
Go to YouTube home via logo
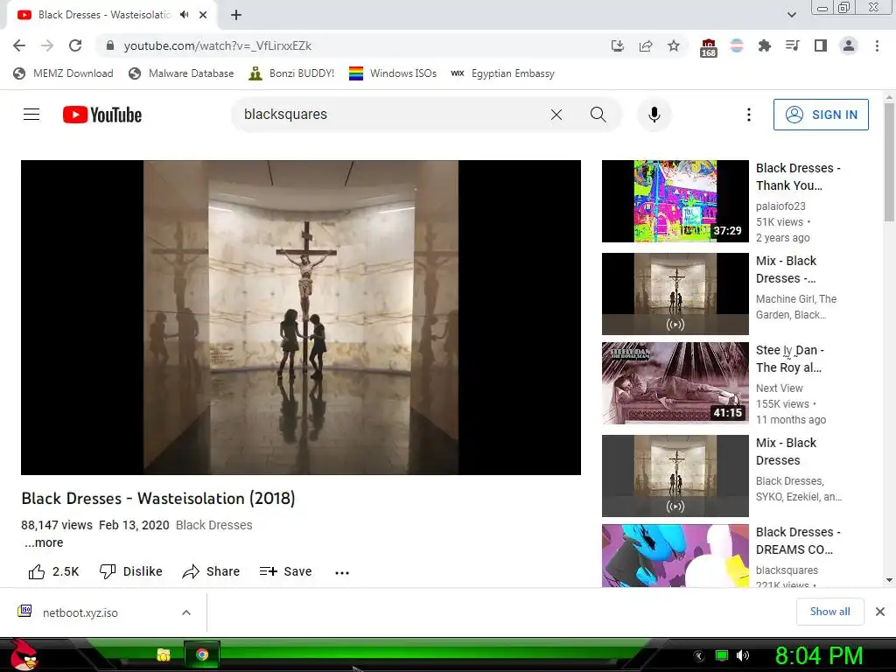coord(102,115)
